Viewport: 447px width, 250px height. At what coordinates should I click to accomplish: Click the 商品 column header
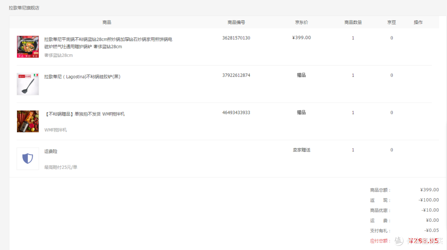107,22
